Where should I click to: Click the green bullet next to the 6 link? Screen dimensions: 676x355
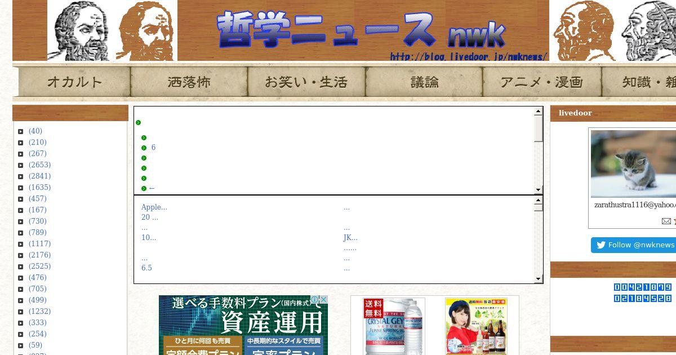(144, 148)
